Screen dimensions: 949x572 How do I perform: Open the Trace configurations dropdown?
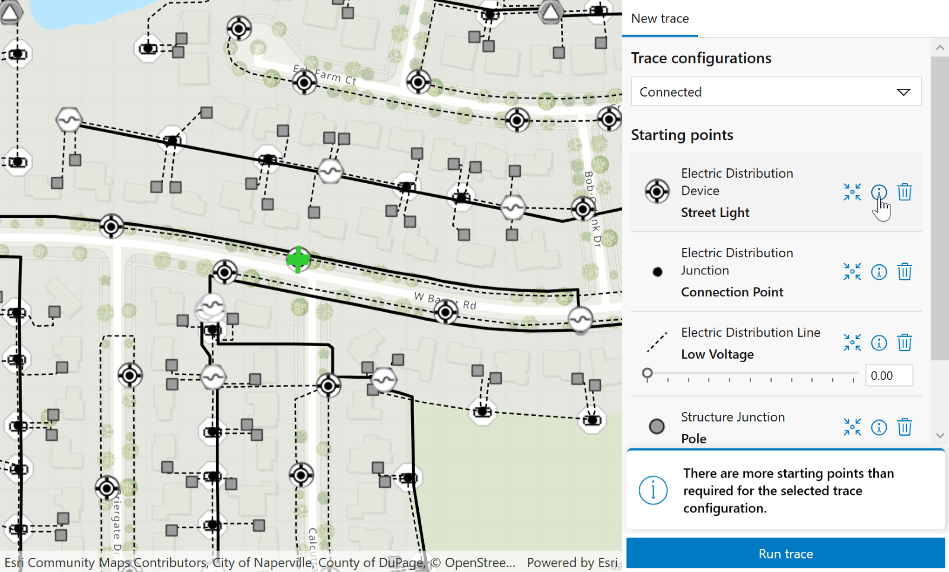776,91
